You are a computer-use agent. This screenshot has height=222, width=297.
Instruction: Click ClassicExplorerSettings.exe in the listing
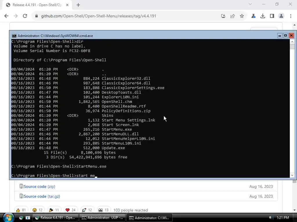(x=133, y=88)
